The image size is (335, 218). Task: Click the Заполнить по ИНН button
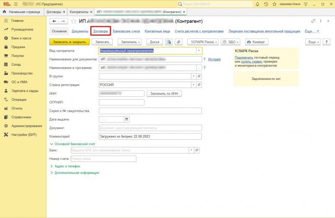pos(164,94)
